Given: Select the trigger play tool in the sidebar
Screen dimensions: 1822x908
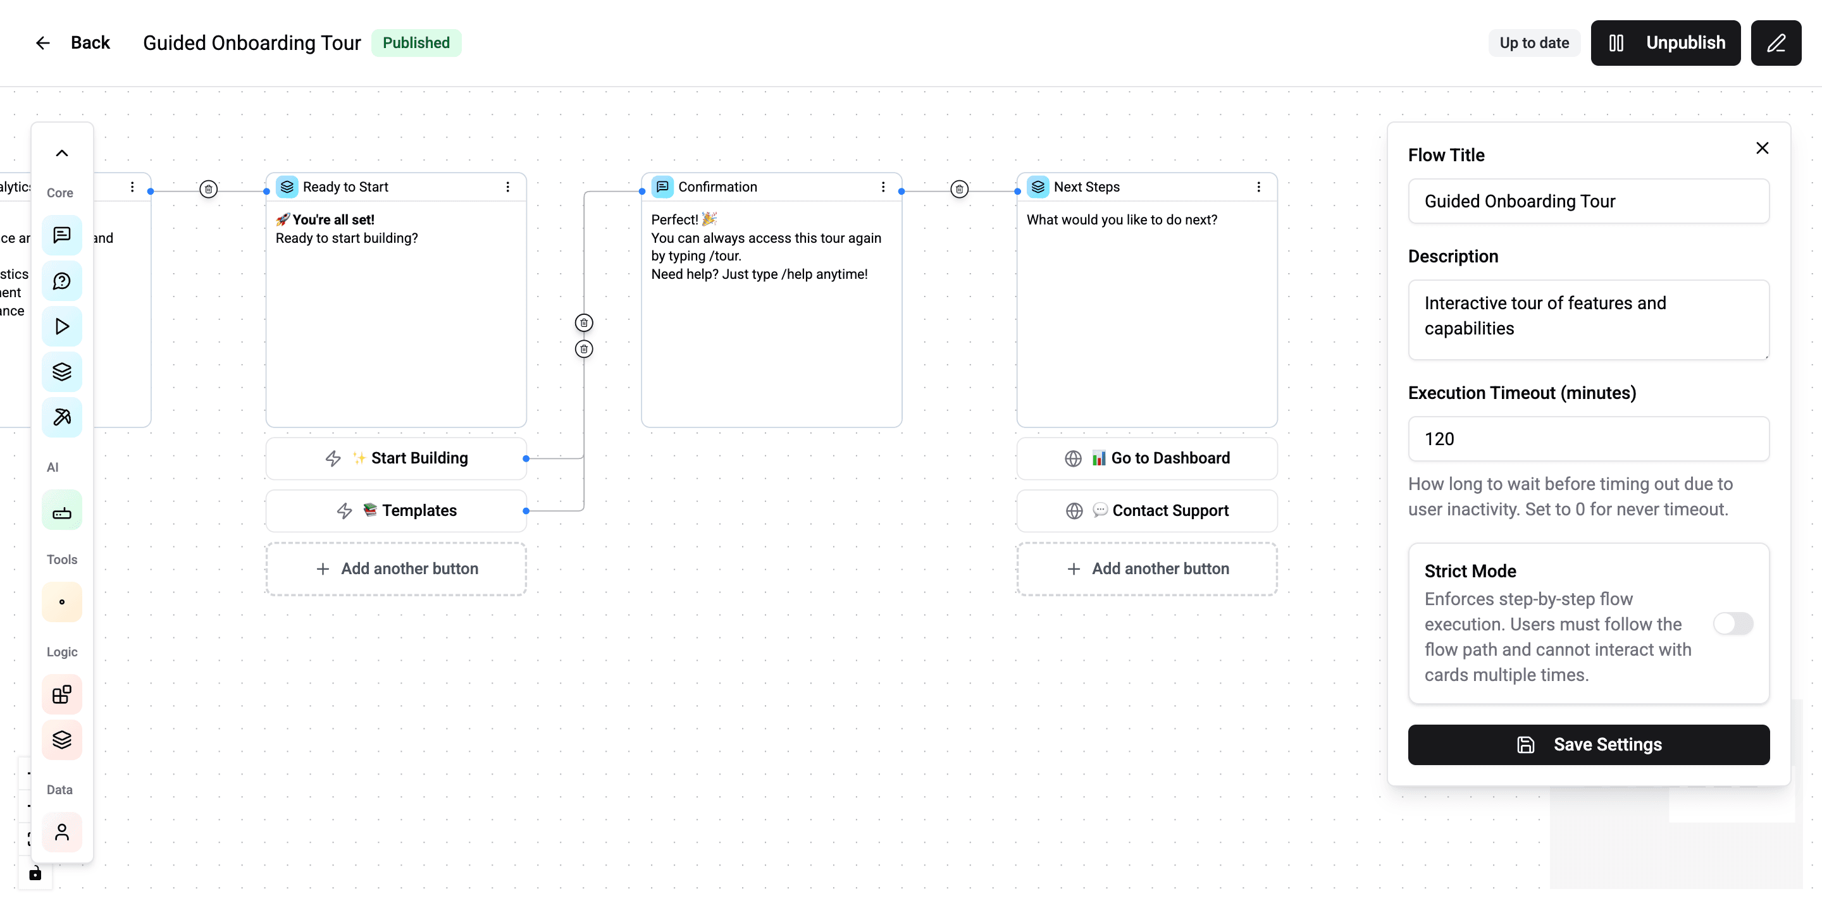Looking at the screenshot, I should point(61,326).
